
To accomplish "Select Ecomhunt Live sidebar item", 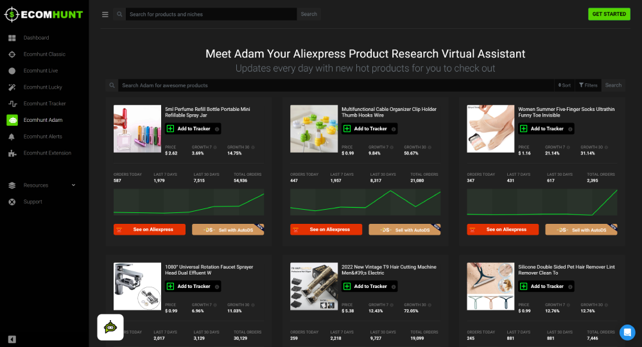I will (x=40, y=71).
